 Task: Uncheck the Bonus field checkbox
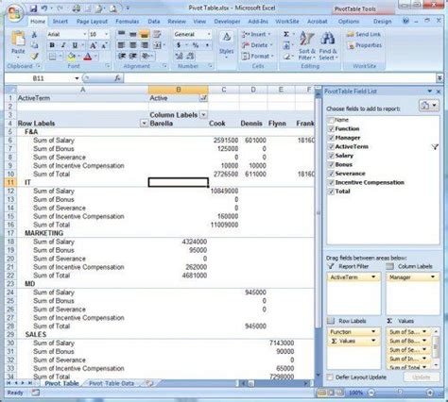(x=331, y=164)
